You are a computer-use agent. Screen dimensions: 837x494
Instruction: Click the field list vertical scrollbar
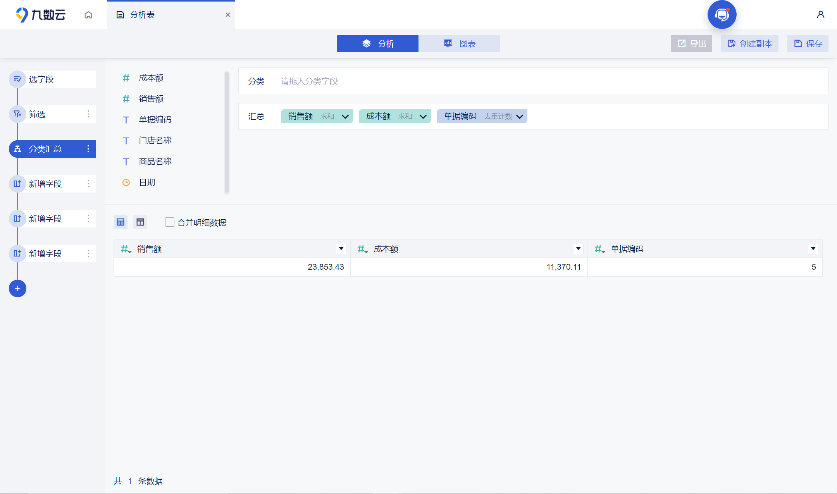[x=227, y=132]
